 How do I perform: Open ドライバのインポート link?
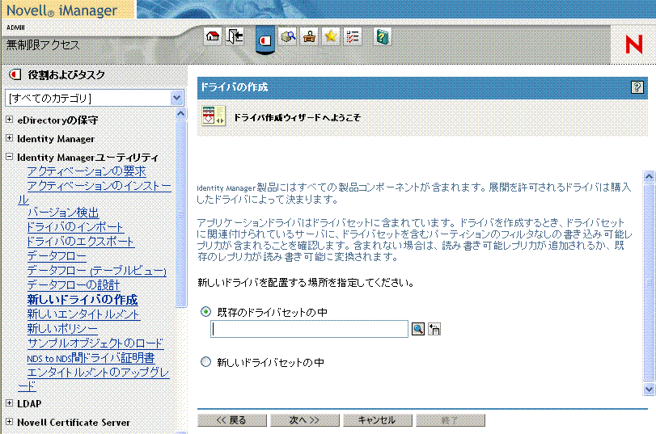pyautogui.click(x=75, y=227)
